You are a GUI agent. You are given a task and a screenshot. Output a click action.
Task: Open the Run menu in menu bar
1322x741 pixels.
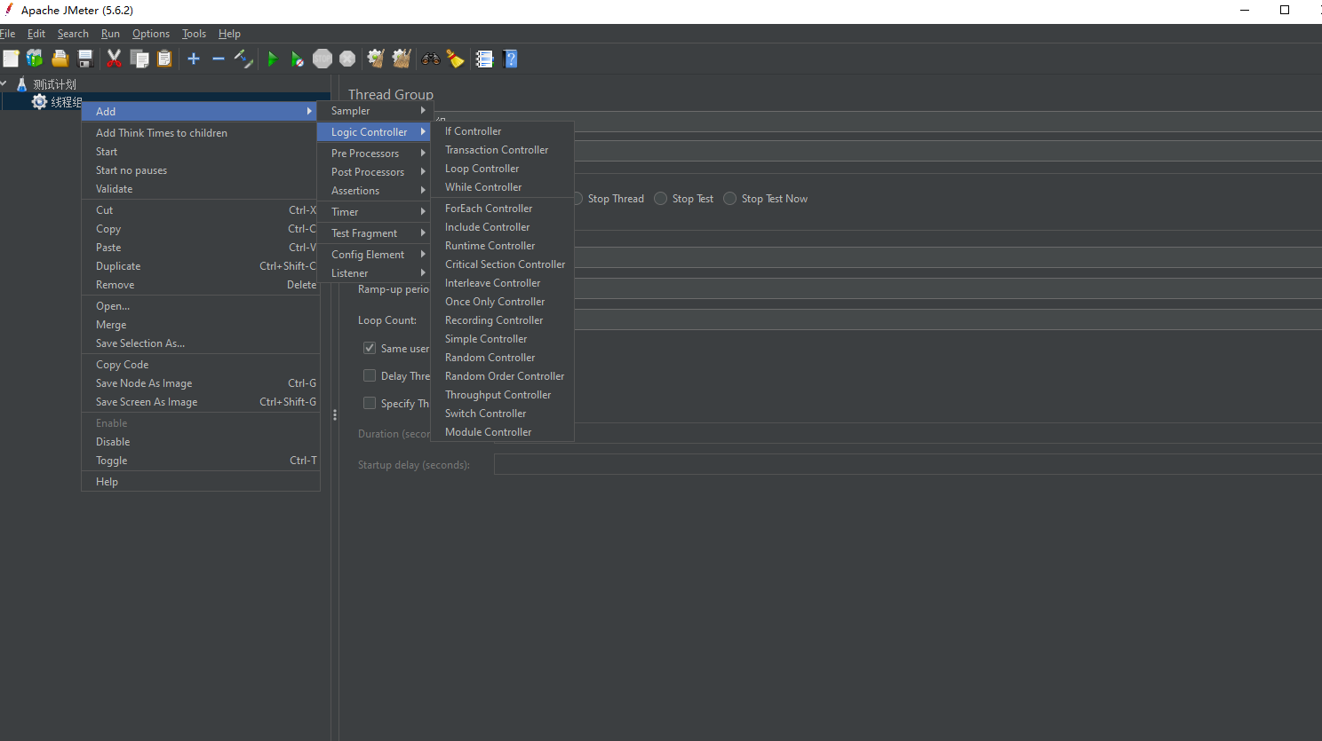110,34
